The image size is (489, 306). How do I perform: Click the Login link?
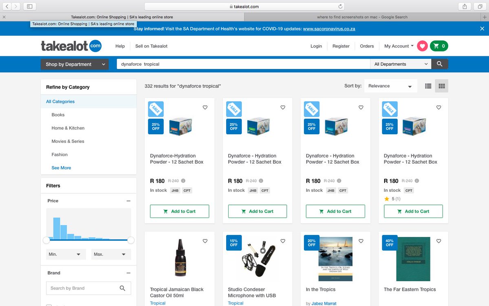click(316, 46)
